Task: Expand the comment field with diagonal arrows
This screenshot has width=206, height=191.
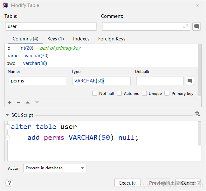Action: (x=186, y=26)
